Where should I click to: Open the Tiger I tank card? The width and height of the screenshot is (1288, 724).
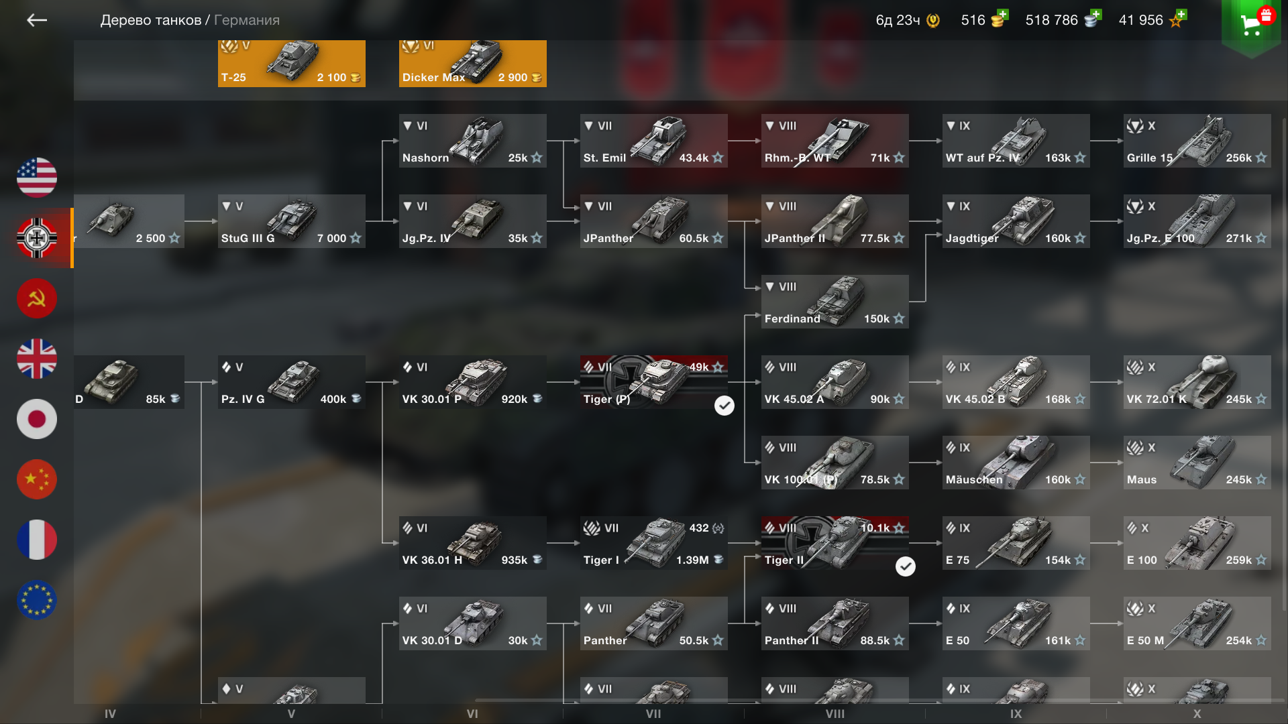pyautogui.click(x=654, y=543)
